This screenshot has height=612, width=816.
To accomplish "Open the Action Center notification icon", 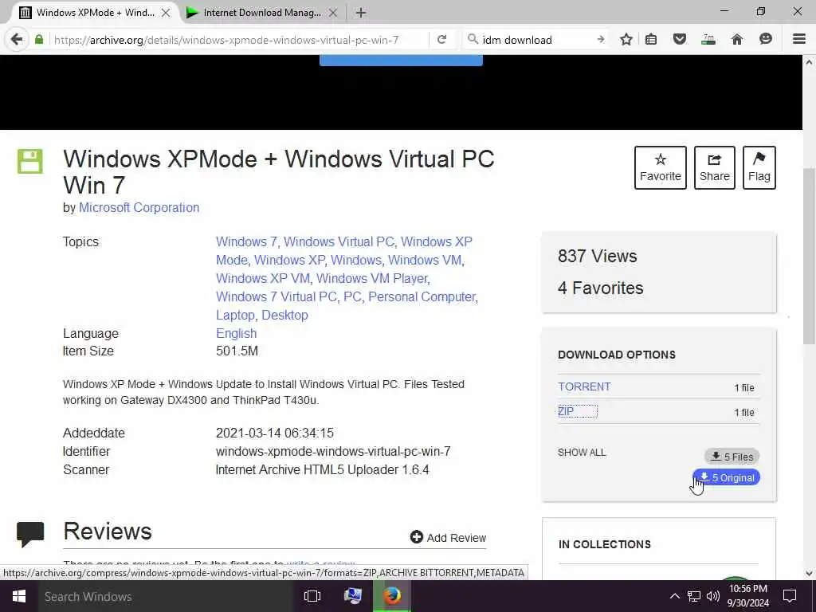I will [790, 596].
